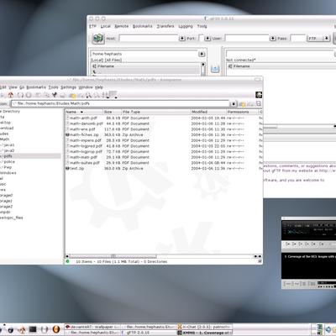Click the Up arrow in Konqueror toolbar
The image size is (336, 336).
point(11,95)
